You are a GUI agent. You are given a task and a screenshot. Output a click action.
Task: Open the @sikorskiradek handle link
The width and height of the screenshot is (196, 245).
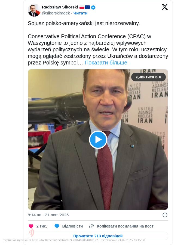coord(56,13)
